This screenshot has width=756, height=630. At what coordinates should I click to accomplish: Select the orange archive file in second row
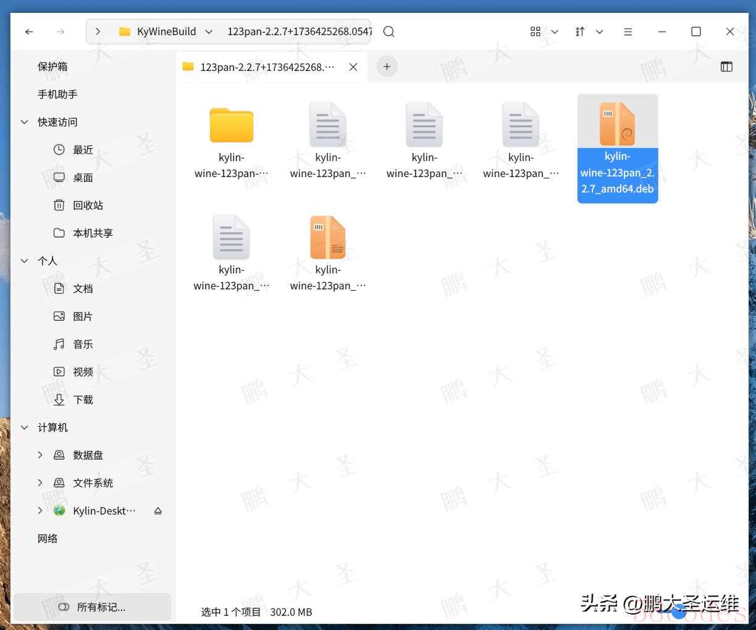[x=327, y=238]
